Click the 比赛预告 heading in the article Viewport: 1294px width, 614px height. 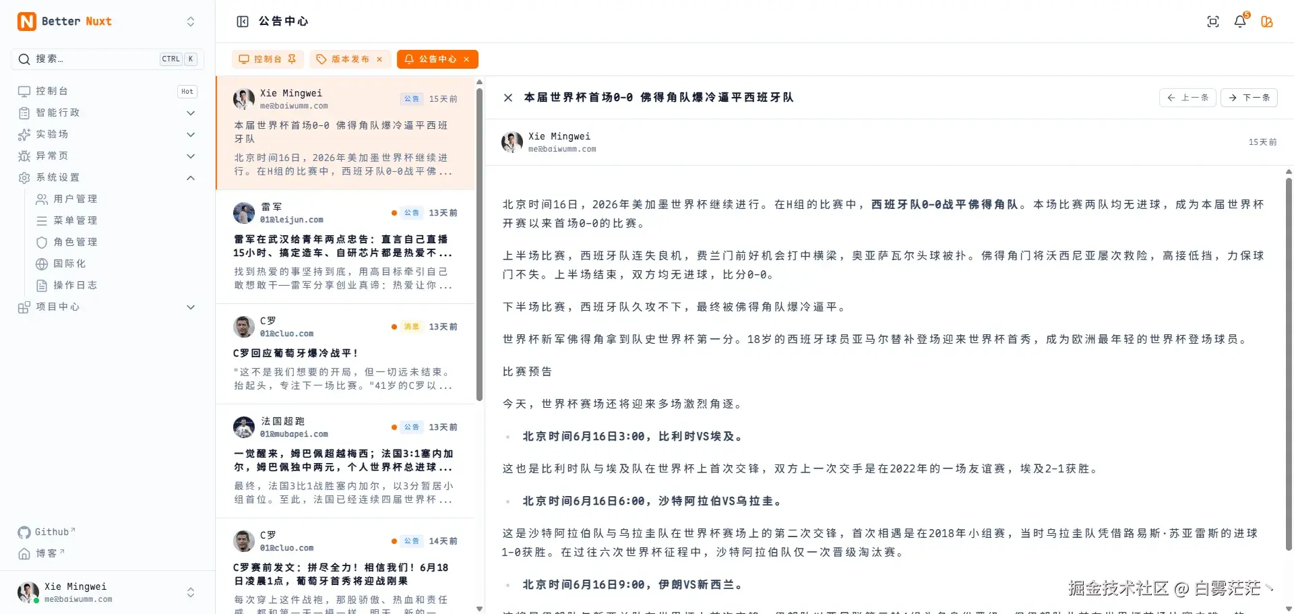[x=527, y=371]
